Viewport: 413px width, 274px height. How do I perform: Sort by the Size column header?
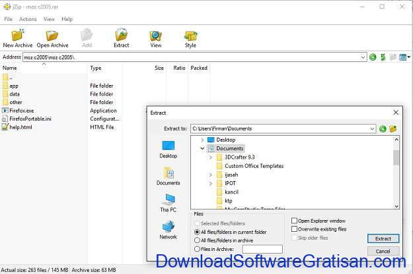tap(144, 68)
